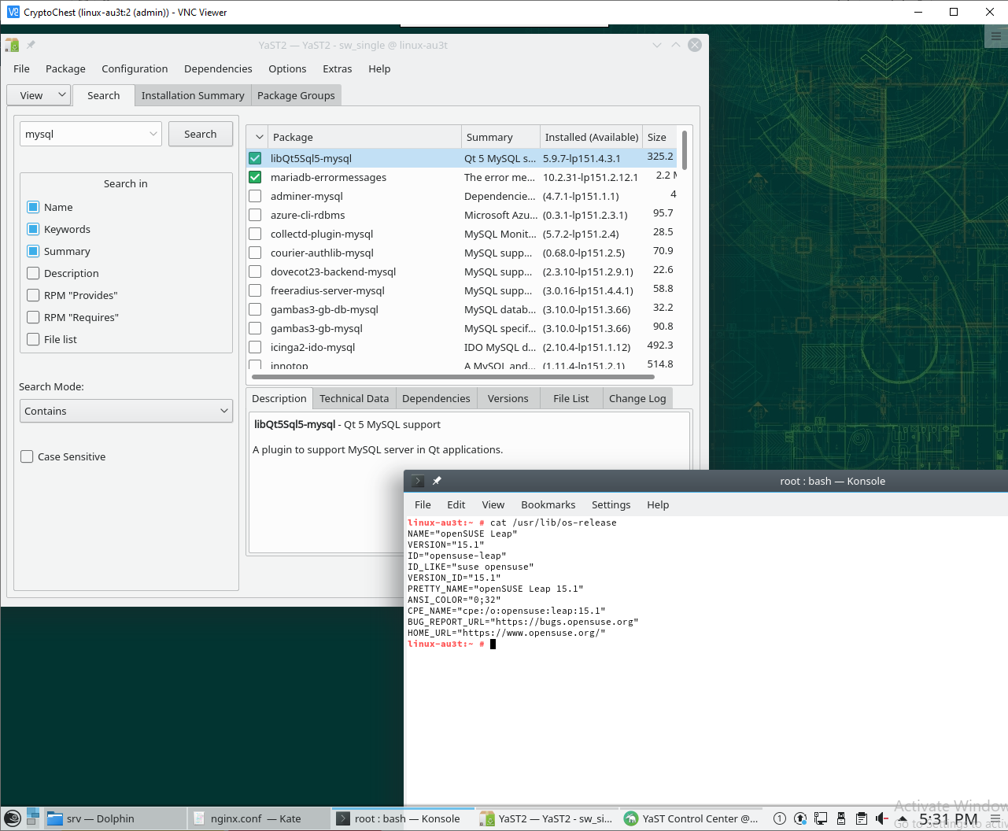
Task: Enable RPM "Requires" checkbox
Action: tap(33, 317)
